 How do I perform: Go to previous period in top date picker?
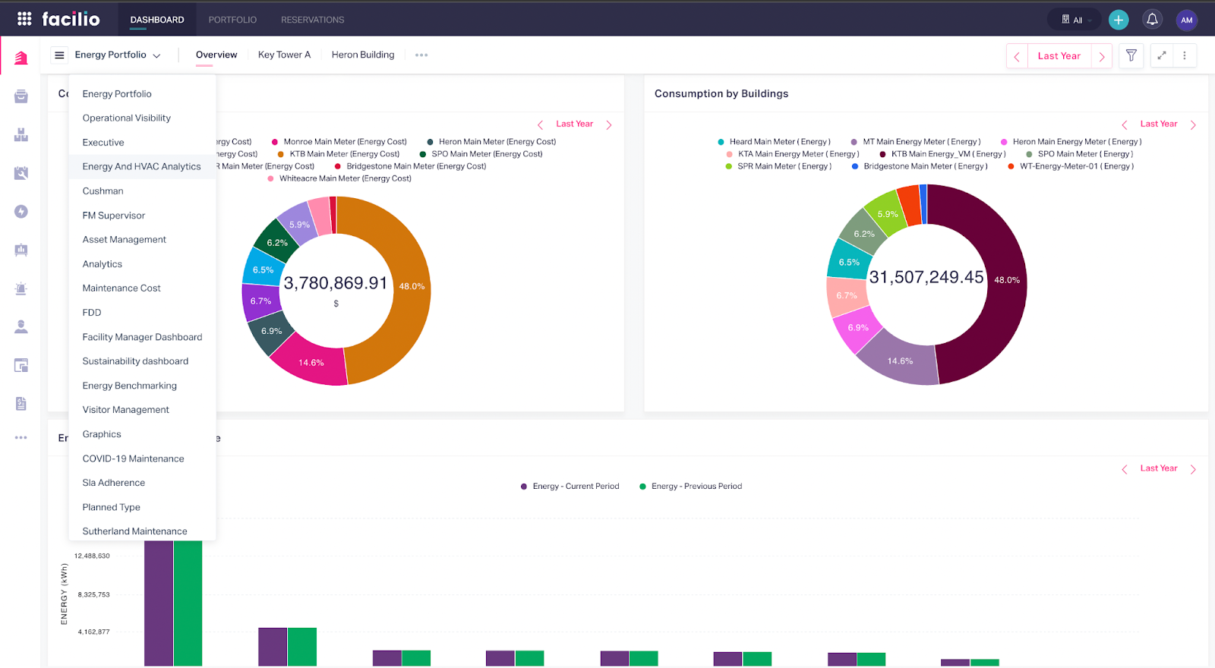[1017, 56]
